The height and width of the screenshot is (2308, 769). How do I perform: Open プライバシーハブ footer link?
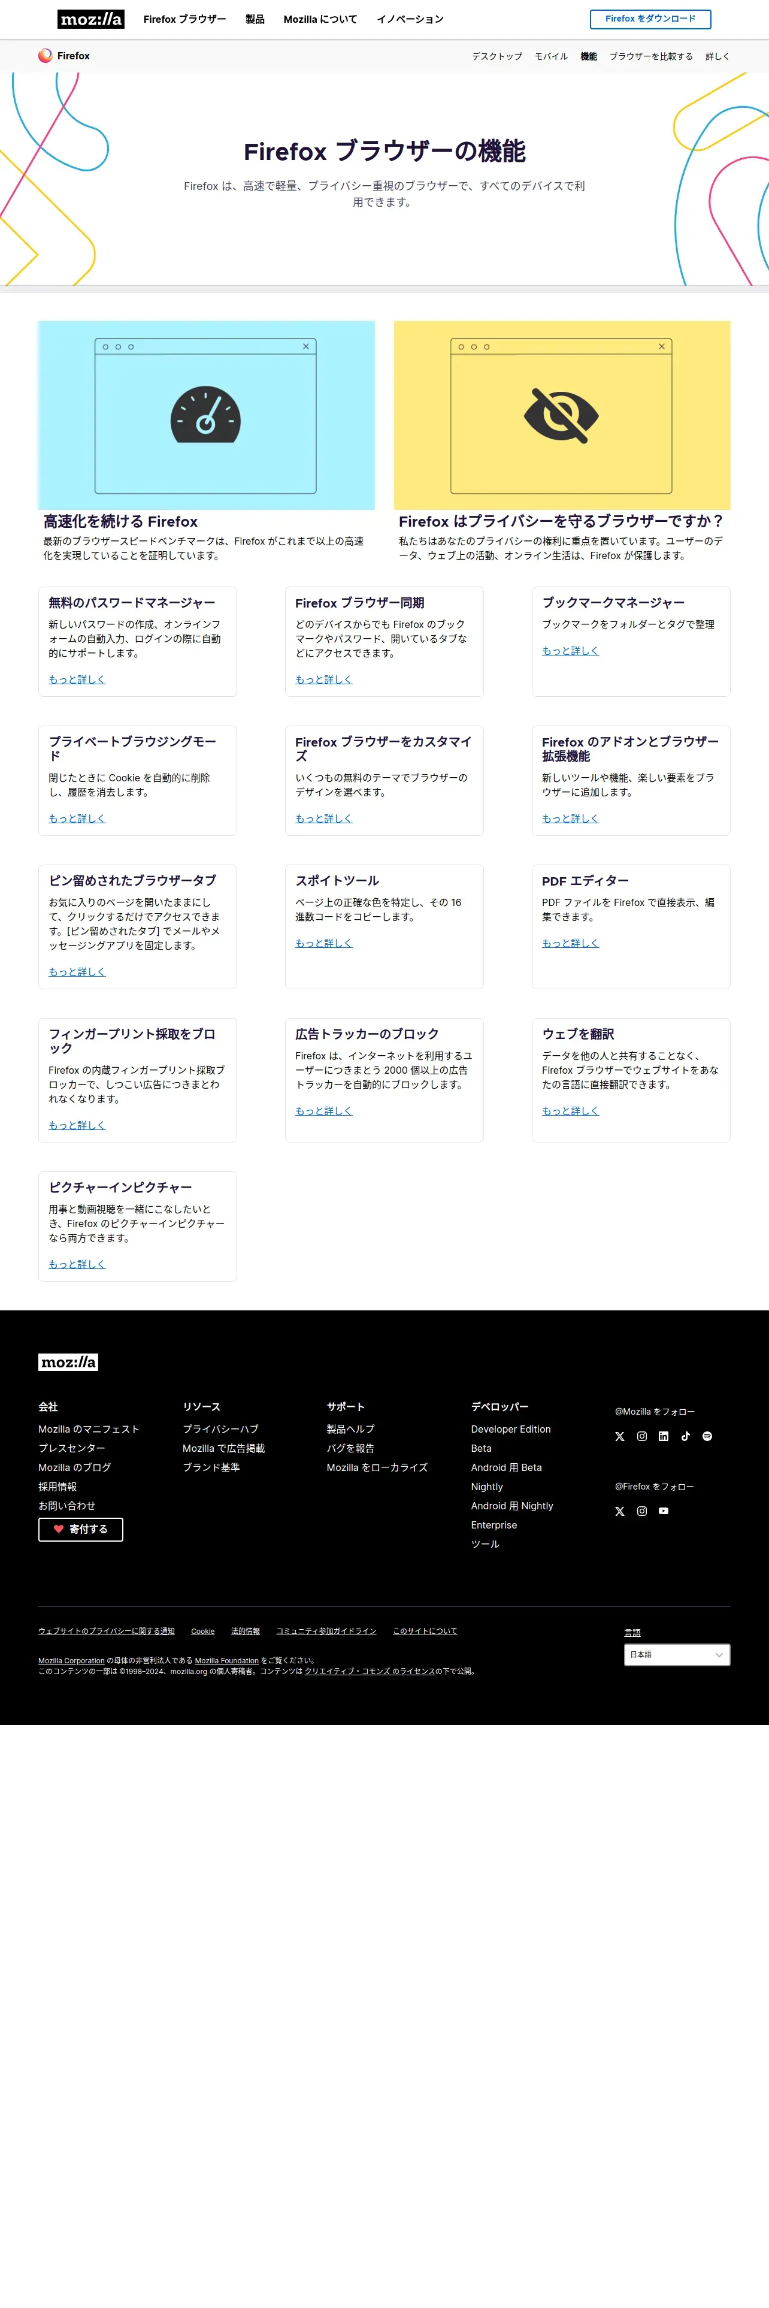pyautogui.click(x=220, y=1429)
